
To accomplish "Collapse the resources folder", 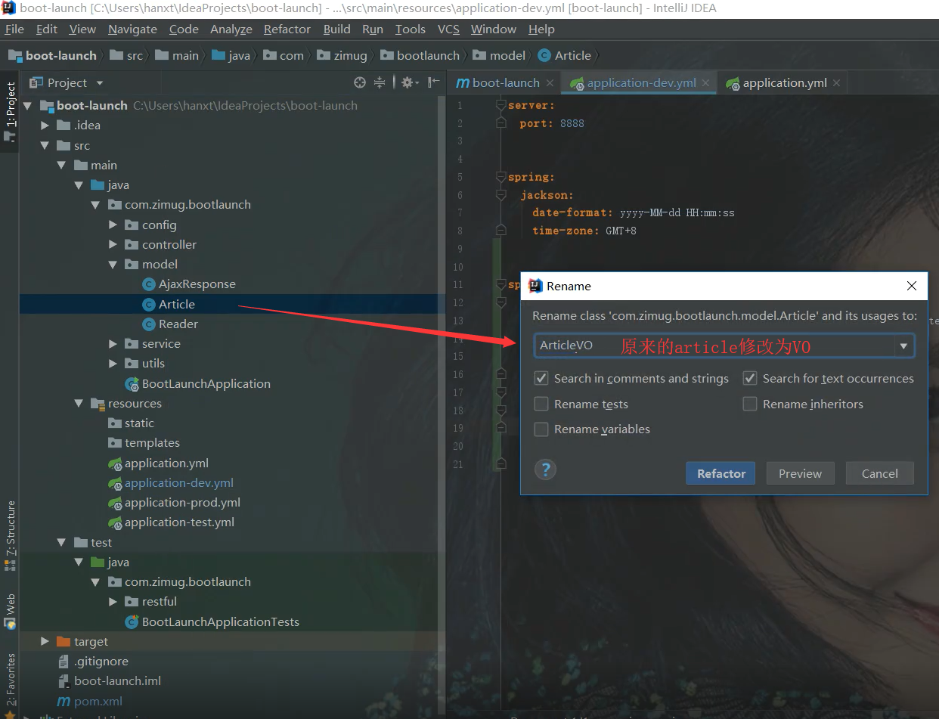I will 79,403.
